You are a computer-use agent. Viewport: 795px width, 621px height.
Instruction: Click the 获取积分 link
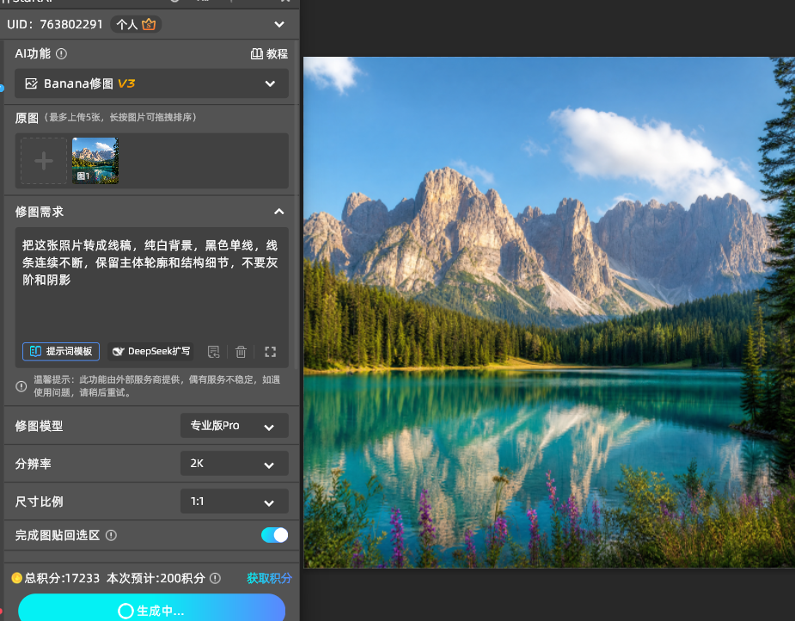(269, 578)
